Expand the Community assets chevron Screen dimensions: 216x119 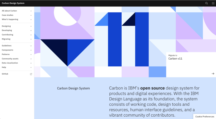click(31, 59)
